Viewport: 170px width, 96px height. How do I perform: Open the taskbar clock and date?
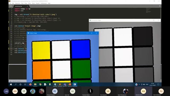click(152, 84)
